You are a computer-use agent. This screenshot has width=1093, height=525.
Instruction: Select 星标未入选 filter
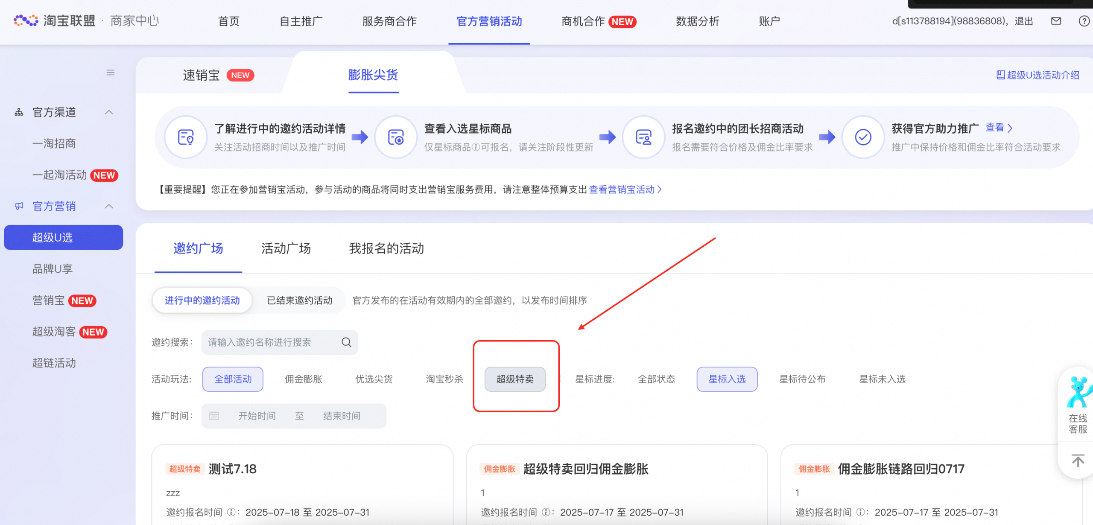pyautogui.click(x=882, y=379)
